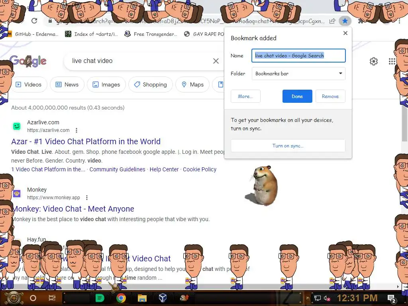Click the share page icon in address bar
408x306 pixels.
tap(332, 21)
